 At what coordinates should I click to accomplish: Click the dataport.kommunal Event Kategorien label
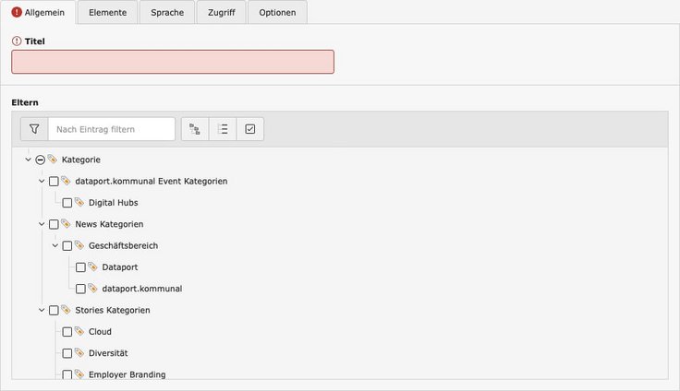tap(151, 182)
